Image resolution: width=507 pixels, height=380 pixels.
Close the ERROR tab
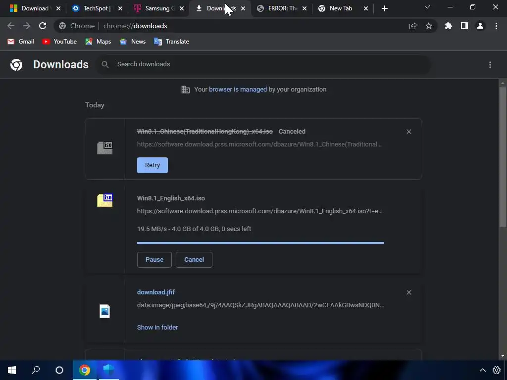(x=304, y=8)
